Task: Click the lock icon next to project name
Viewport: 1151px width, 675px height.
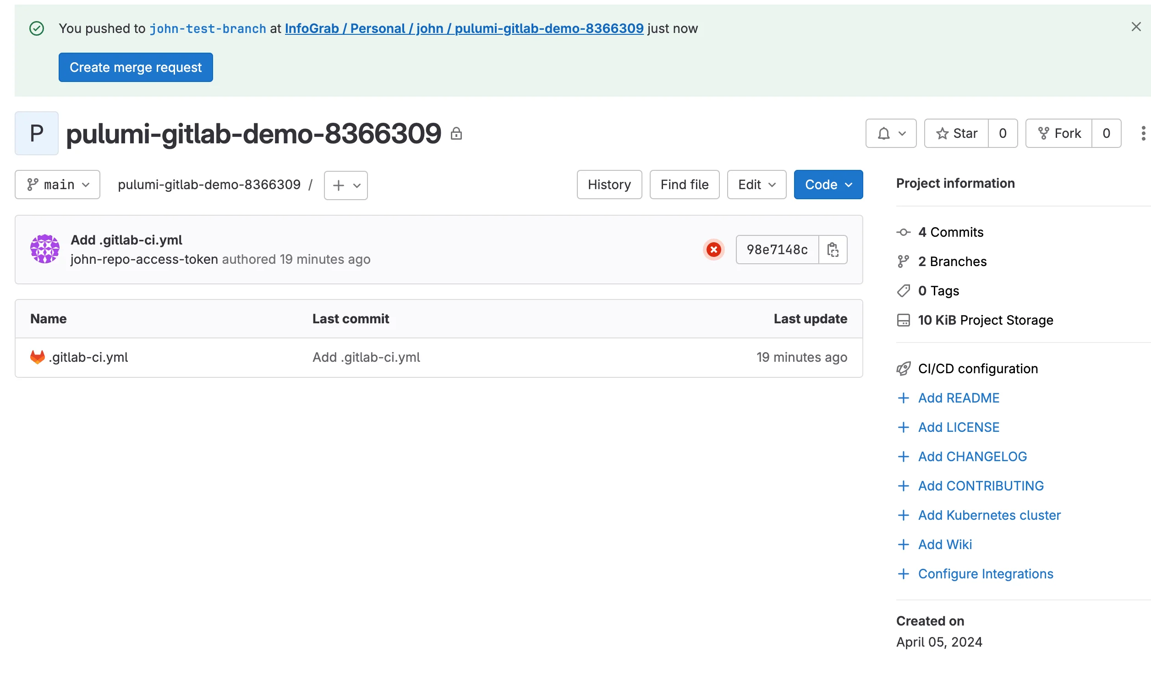Action: click(457, 134)
